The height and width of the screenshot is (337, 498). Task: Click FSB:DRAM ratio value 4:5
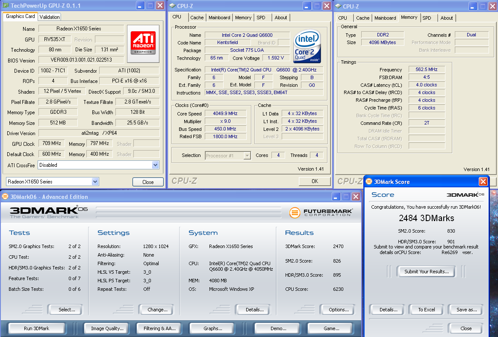[427, 77]
